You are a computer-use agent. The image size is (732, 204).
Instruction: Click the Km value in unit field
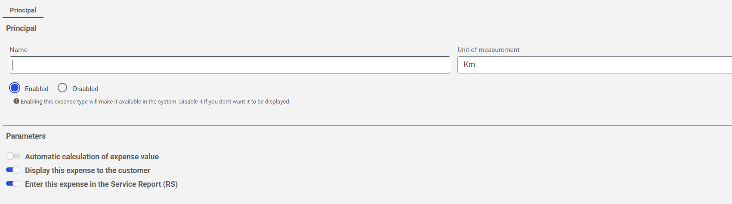(469, 64)
